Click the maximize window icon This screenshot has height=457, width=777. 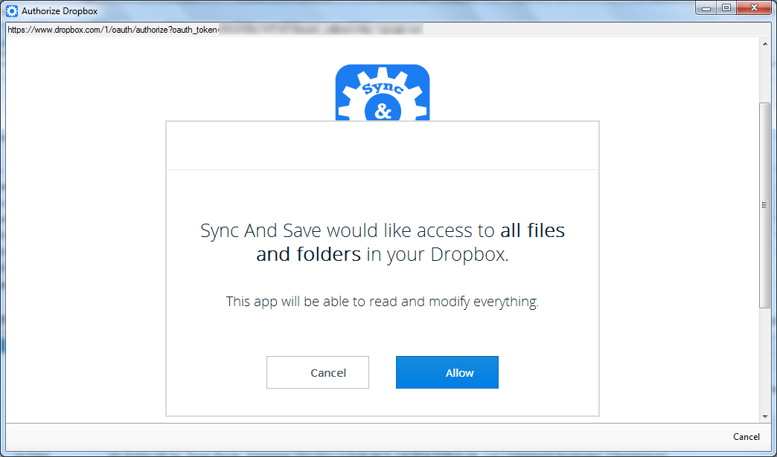(x=726, y=7)
